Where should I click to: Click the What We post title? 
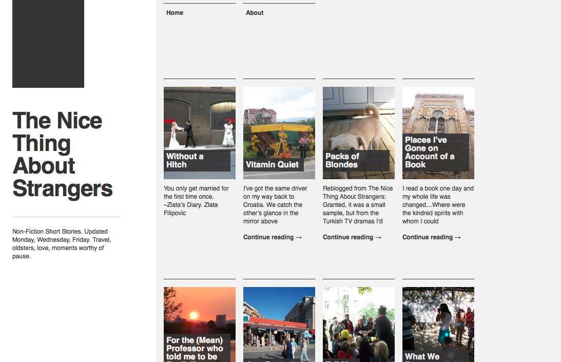tap(422, 356)
